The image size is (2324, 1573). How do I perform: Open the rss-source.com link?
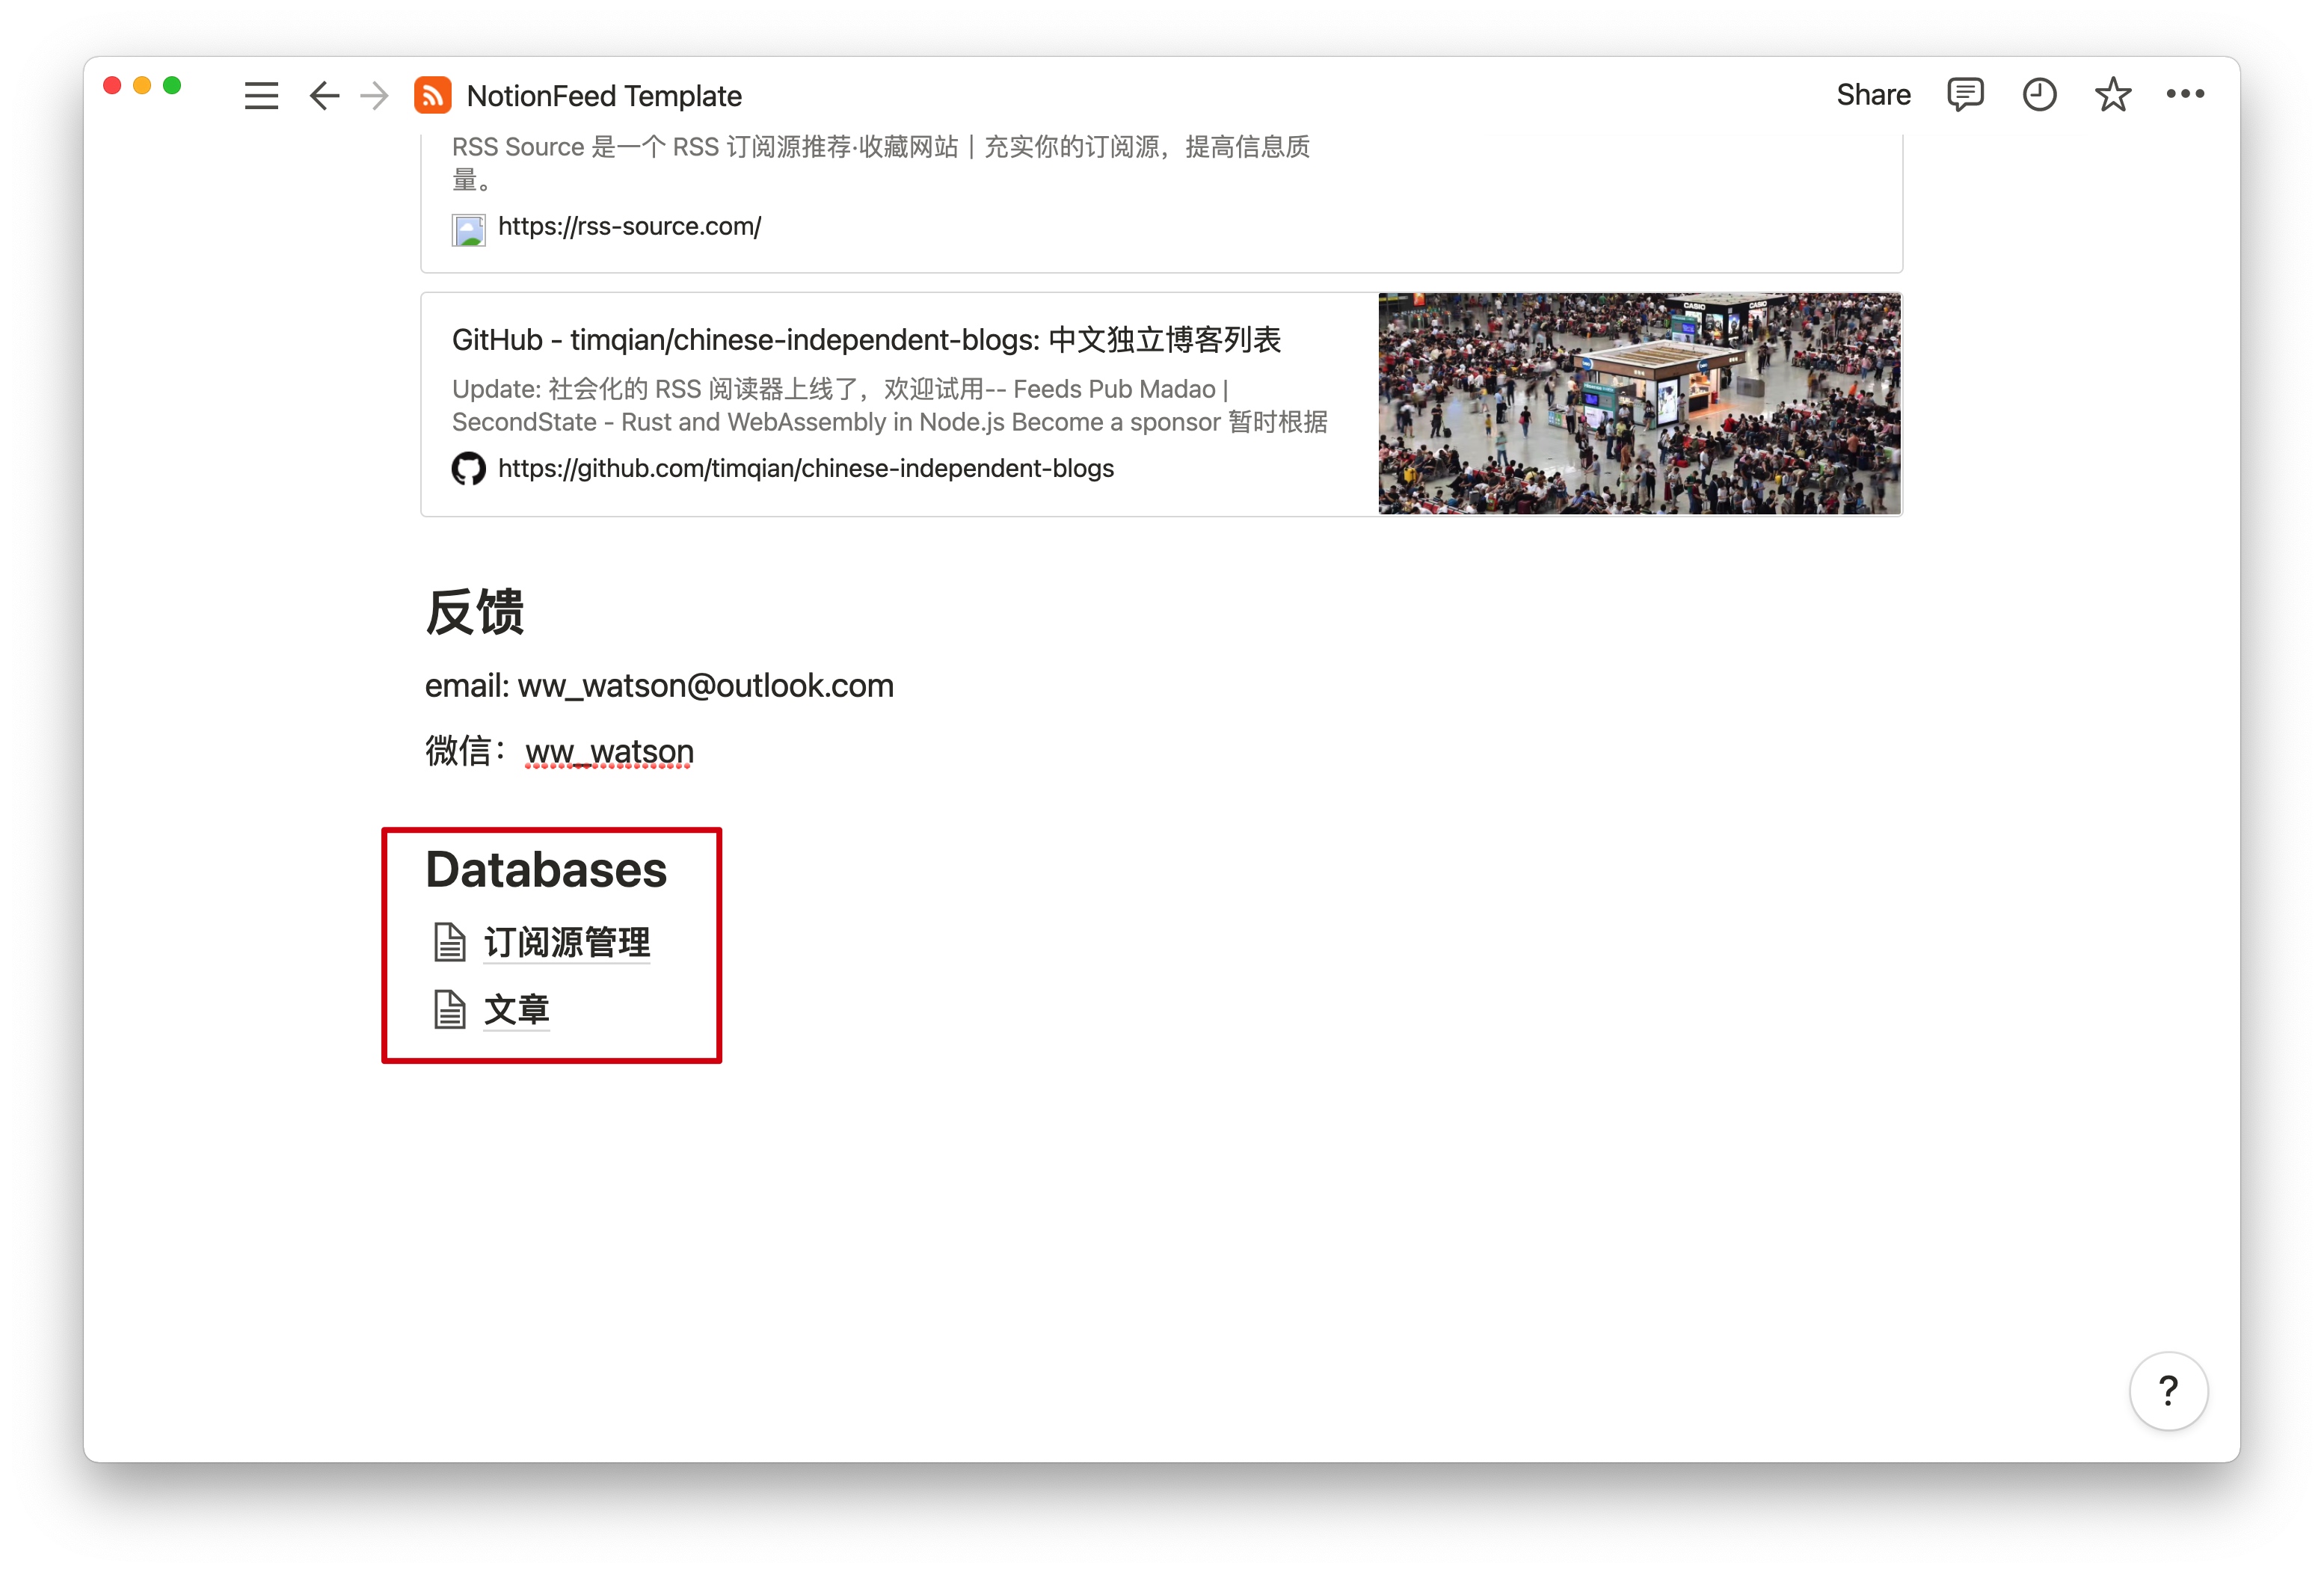point(629,227)
